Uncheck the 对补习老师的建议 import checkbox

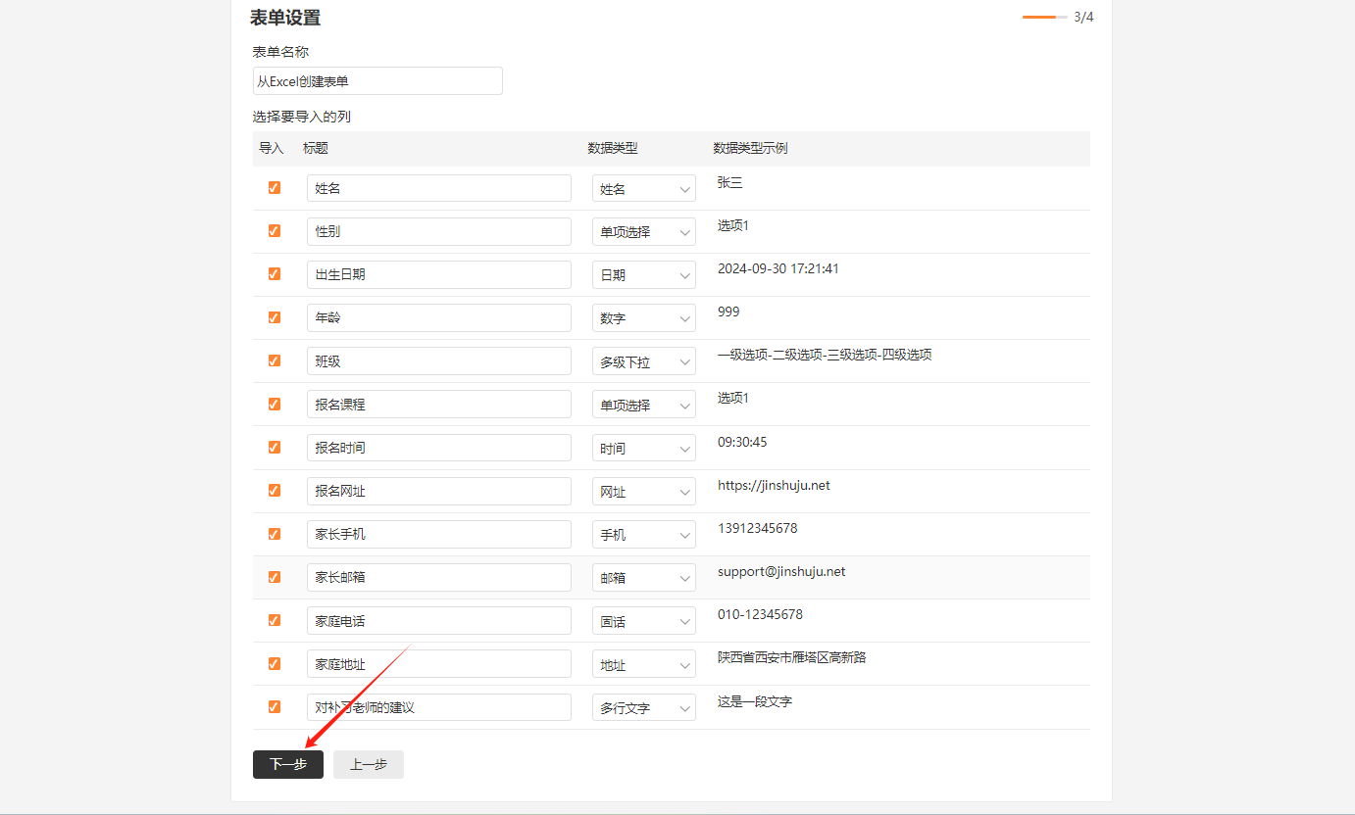coord(275,706)
